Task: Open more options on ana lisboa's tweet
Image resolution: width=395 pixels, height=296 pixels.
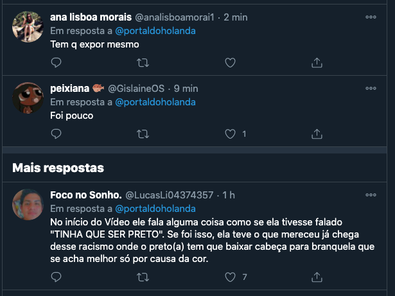Action: [371, 17]
